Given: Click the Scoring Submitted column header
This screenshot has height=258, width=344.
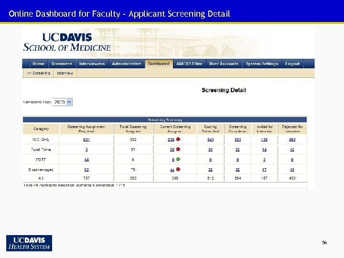Looking at the screenshot, I should pos(210,129).
